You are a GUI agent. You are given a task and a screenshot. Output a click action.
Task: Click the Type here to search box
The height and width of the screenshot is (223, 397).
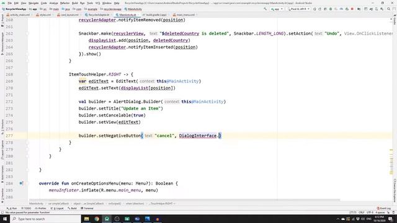(x=45, y=219)
